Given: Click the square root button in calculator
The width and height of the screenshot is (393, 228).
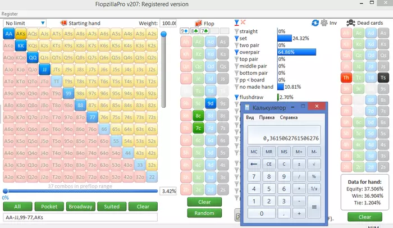Looking at the screenshot, I should 314,164.
